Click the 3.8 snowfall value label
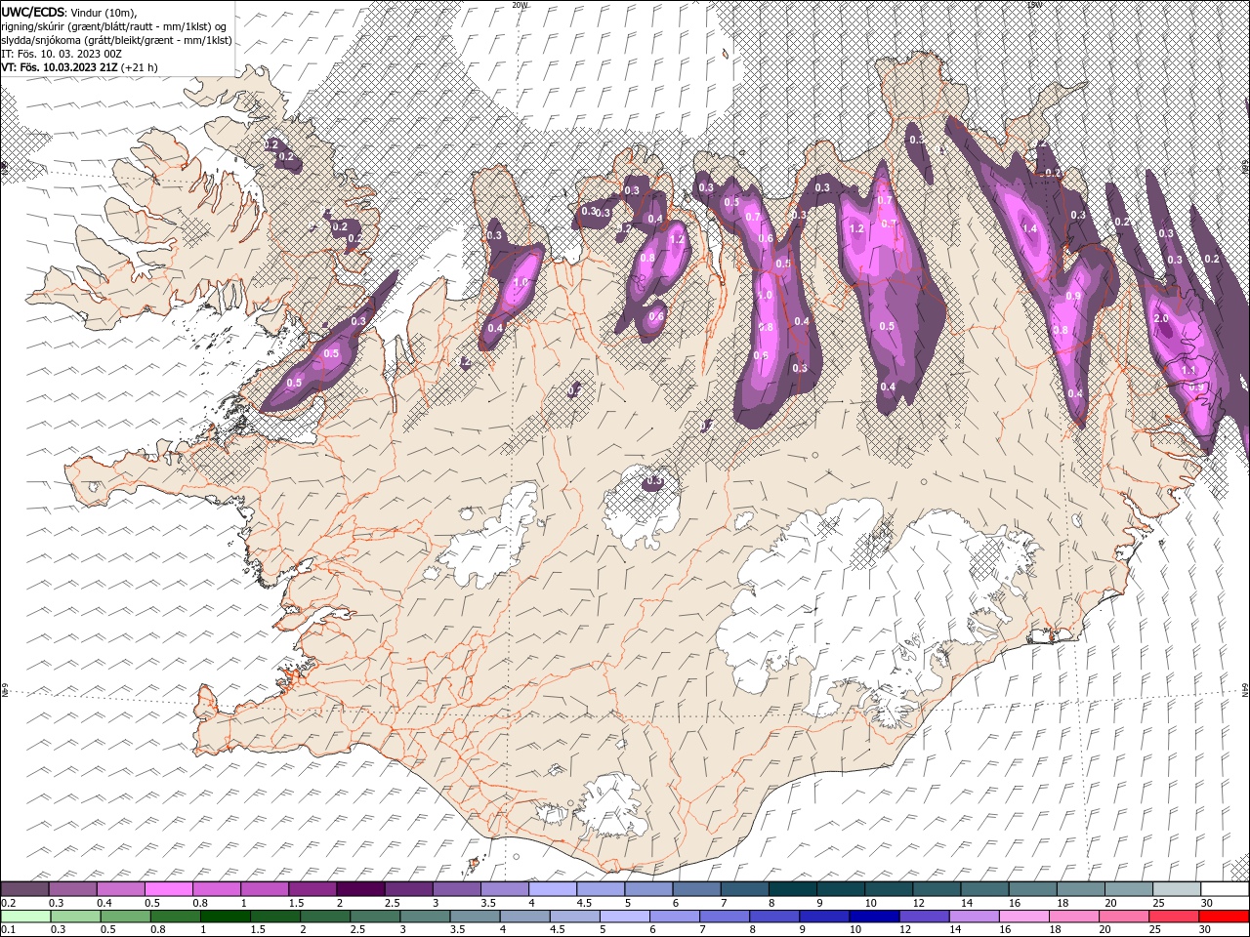The width and height of the screenshot is (1250, 937). click(1061, 331)
